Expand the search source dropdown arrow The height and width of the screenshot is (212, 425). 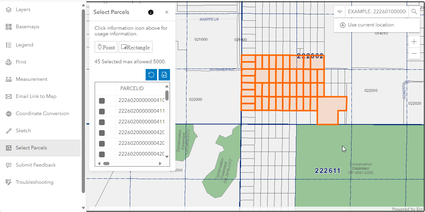click(340, 12)
